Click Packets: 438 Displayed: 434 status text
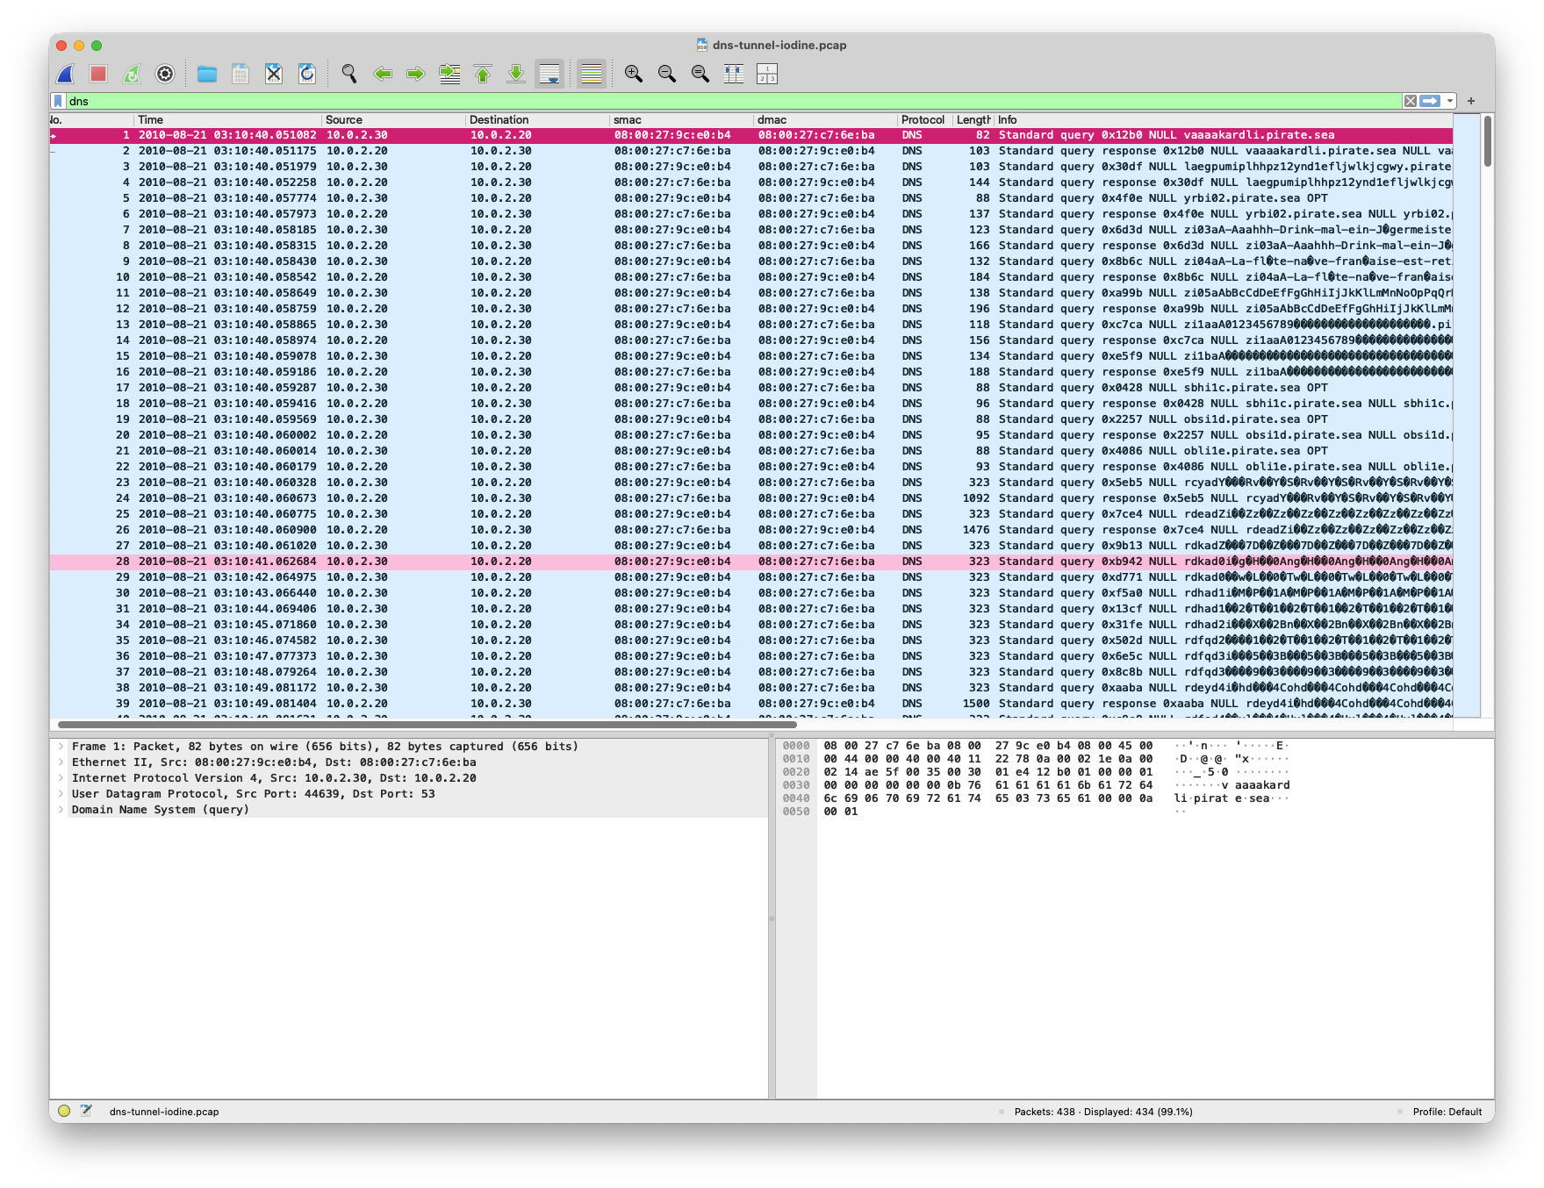This screenshot has height=1188, width=1544. coord(1103,1112)
